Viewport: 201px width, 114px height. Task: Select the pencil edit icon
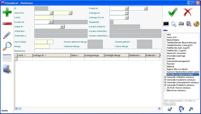point(7,35)
